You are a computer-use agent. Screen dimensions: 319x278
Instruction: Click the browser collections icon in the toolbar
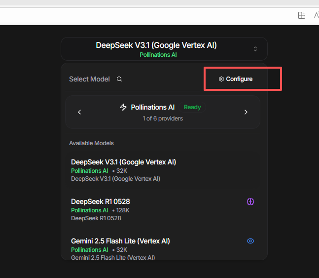pyautogui.click(x=302, y=15)
